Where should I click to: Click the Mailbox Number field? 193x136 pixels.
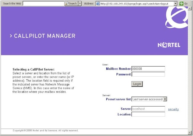click(148, 69)
